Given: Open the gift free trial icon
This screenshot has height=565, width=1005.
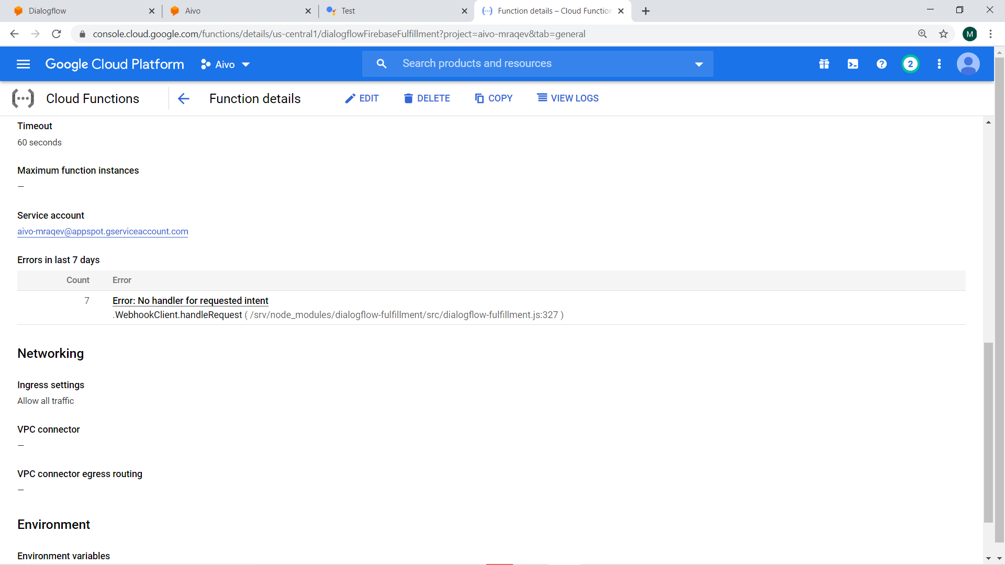Looking at the screenshot, I should [x=824, y=64].
